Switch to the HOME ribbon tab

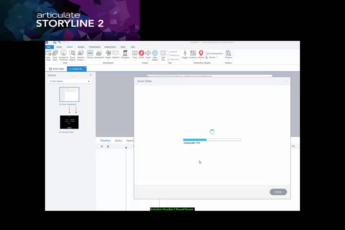coord(59,47)
